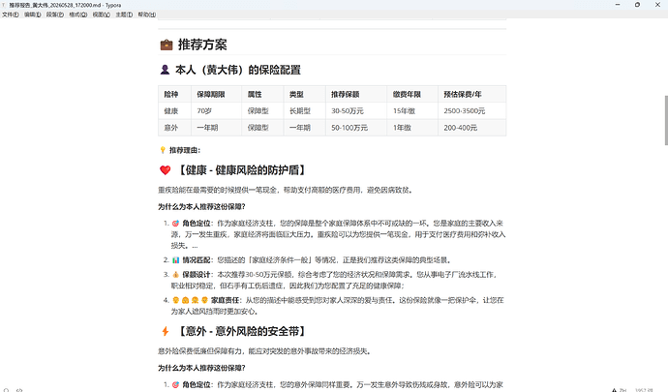Click the family emojis beside 家庭责任
This screenshot has height=392, width=668.
(x=190, y=300)
